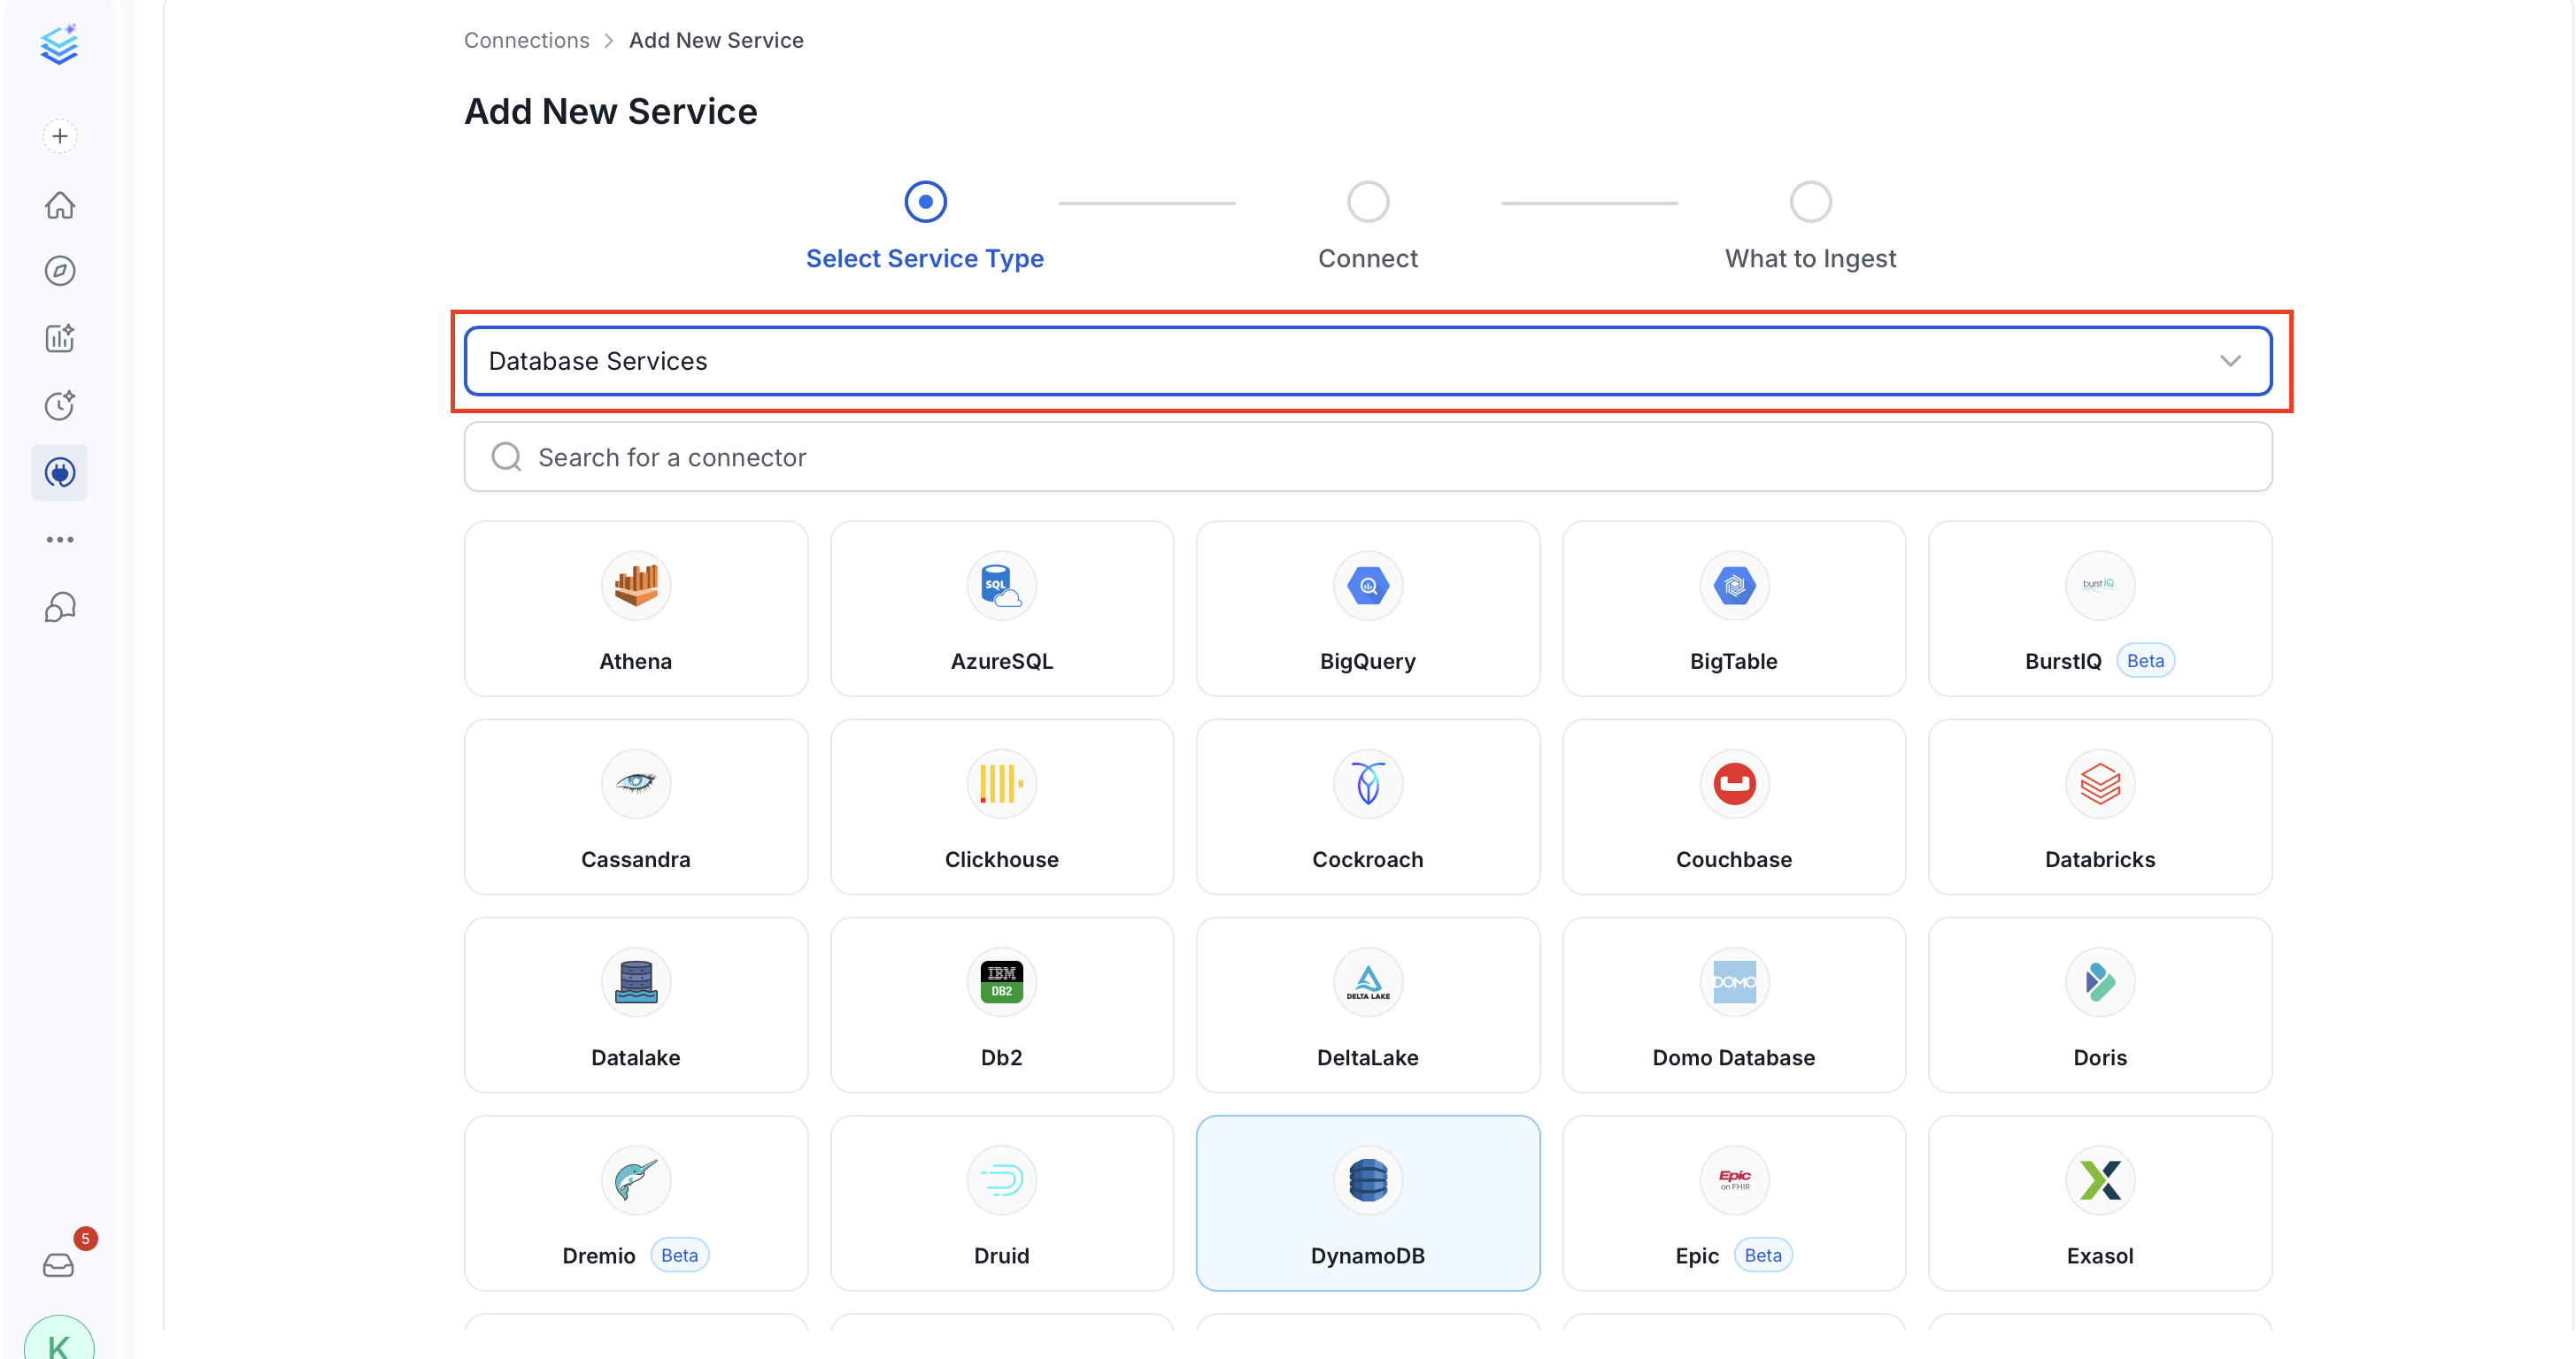2576x1359 pixels.
Task: Select the Cockroach connector
Action: point(1368,806)
